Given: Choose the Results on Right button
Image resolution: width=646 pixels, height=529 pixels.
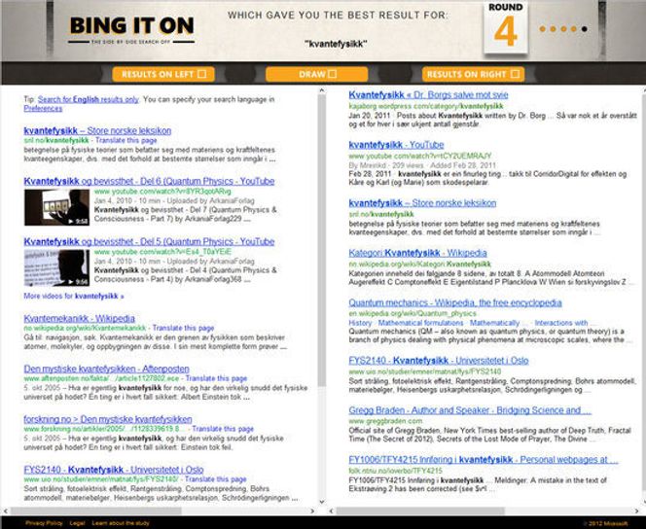Looking at the screenshot, I should click(x=473, y=74).
